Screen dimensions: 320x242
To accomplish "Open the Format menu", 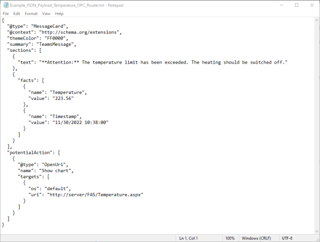I will click(x=31, y=13).
